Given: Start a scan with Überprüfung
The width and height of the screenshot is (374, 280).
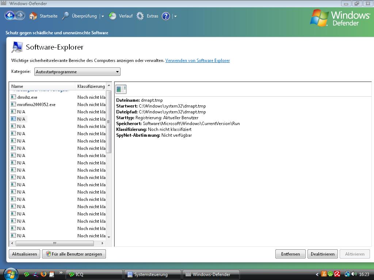Looking at the screenshot, I should pyautogui.click(x=79, y=16).
